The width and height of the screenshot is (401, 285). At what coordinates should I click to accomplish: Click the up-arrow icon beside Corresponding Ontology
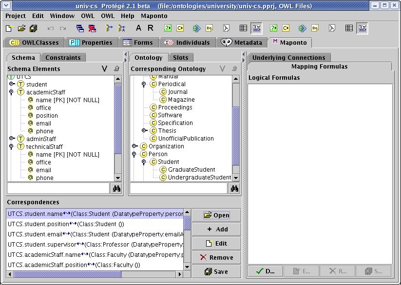coord(234,69)
